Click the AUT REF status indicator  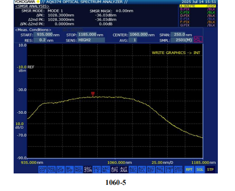click(151, 169)
